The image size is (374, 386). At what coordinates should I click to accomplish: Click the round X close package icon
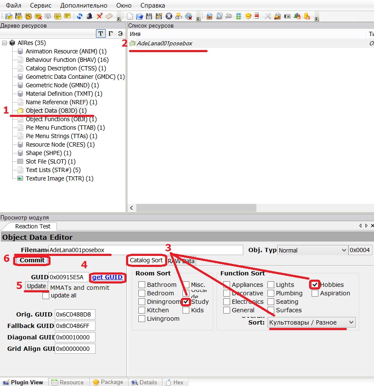[x=169, y=17]
